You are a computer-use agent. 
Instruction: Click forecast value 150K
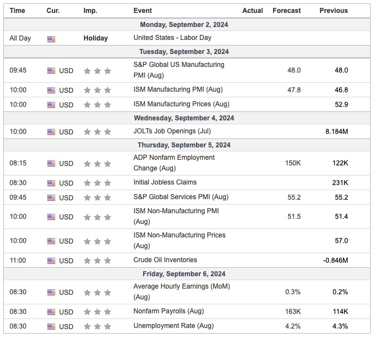(293, 163)
